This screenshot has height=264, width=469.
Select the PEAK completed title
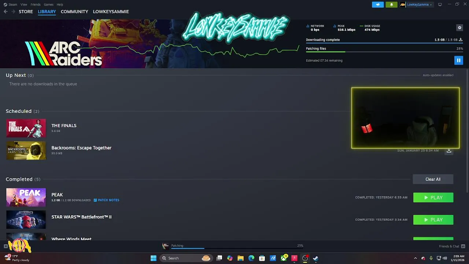[57, 195]
